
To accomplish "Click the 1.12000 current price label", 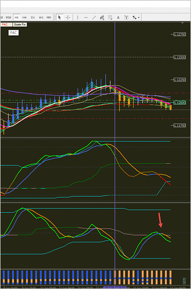I will click(179, 103).
